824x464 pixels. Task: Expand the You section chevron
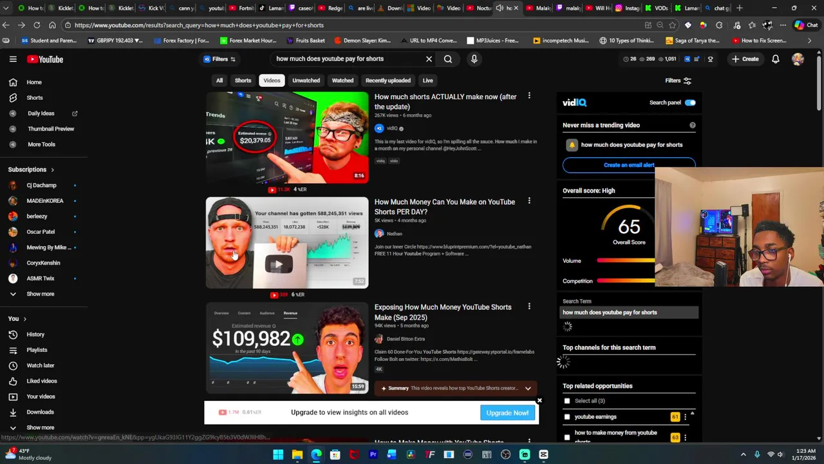24,319
